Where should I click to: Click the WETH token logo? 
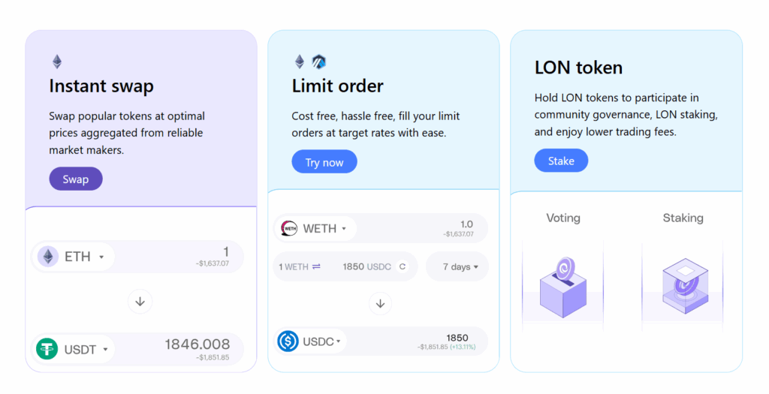[289, 228]
